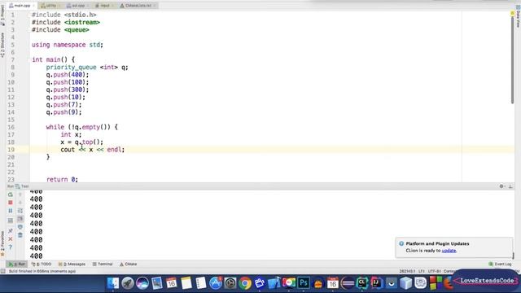This screenshot has height=293, width=521.
Task: Click the up arrow icon in the console toolbar
Action: click(x=20, y=195)
